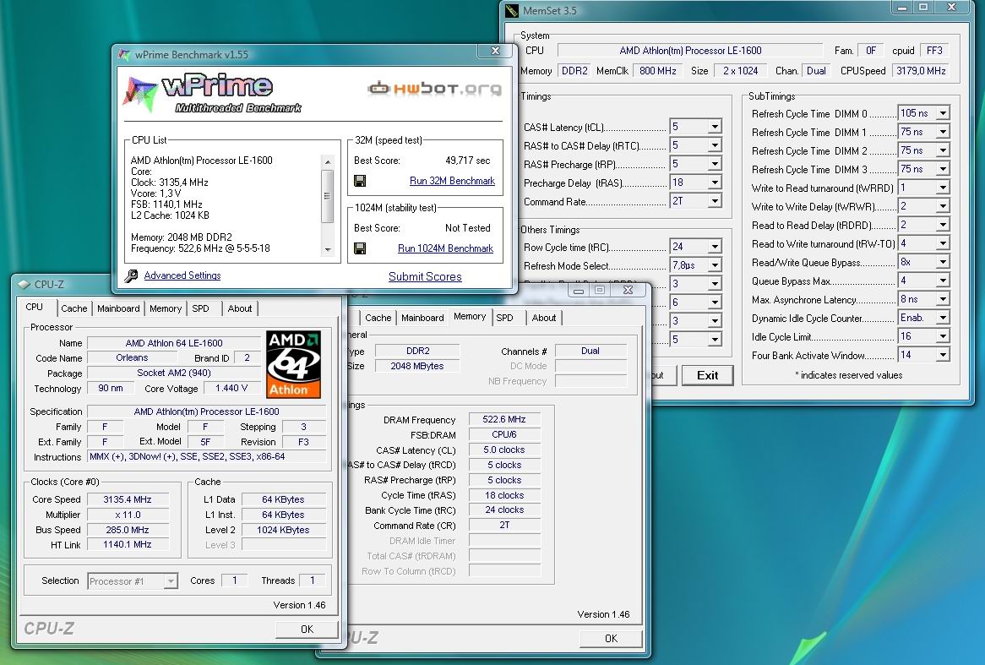Switch to Mainboard tab in front CPU-Z window
The height and width of the screenshot is (665, 985).
point(118,308)
